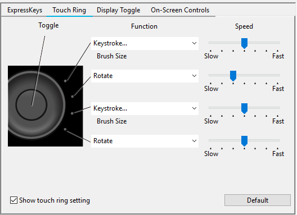This screenshot has width=297, height=215.
Task: Expand the second function dropdown set to Rotate
Action: point(145,76)
